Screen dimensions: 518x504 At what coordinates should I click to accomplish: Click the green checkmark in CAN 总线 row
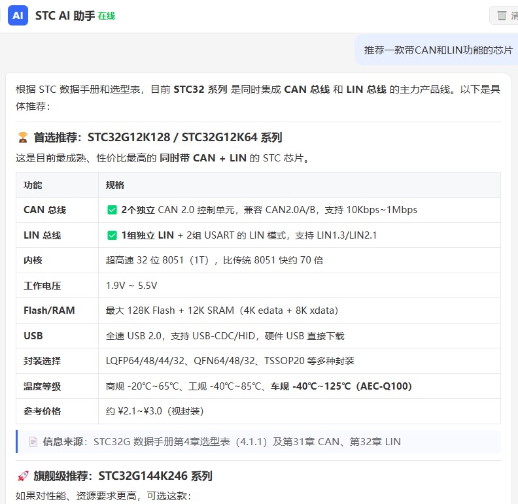coord(112,210)
